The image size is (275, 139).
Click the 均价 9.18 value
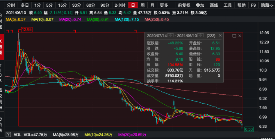(x=179, y=60)
